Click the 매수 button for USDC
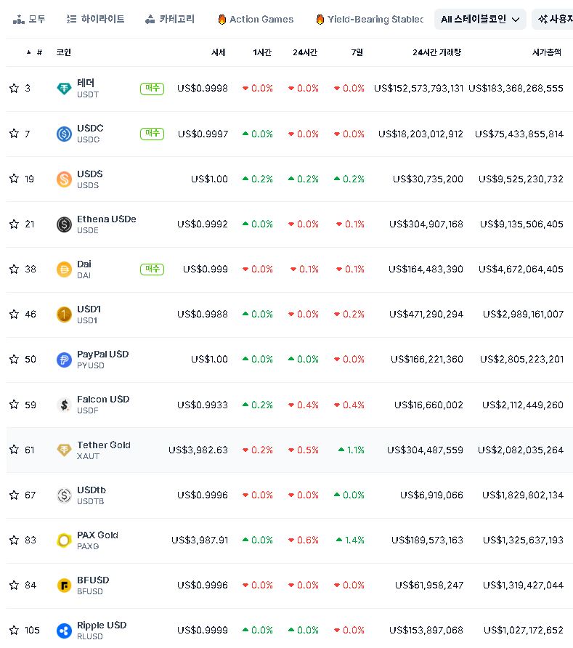 coord(152,134)
